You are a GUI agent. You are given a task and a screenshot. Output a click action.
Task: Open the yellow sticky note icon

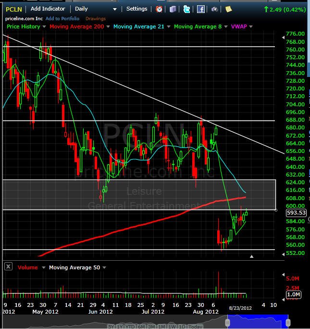click(228, 9)
